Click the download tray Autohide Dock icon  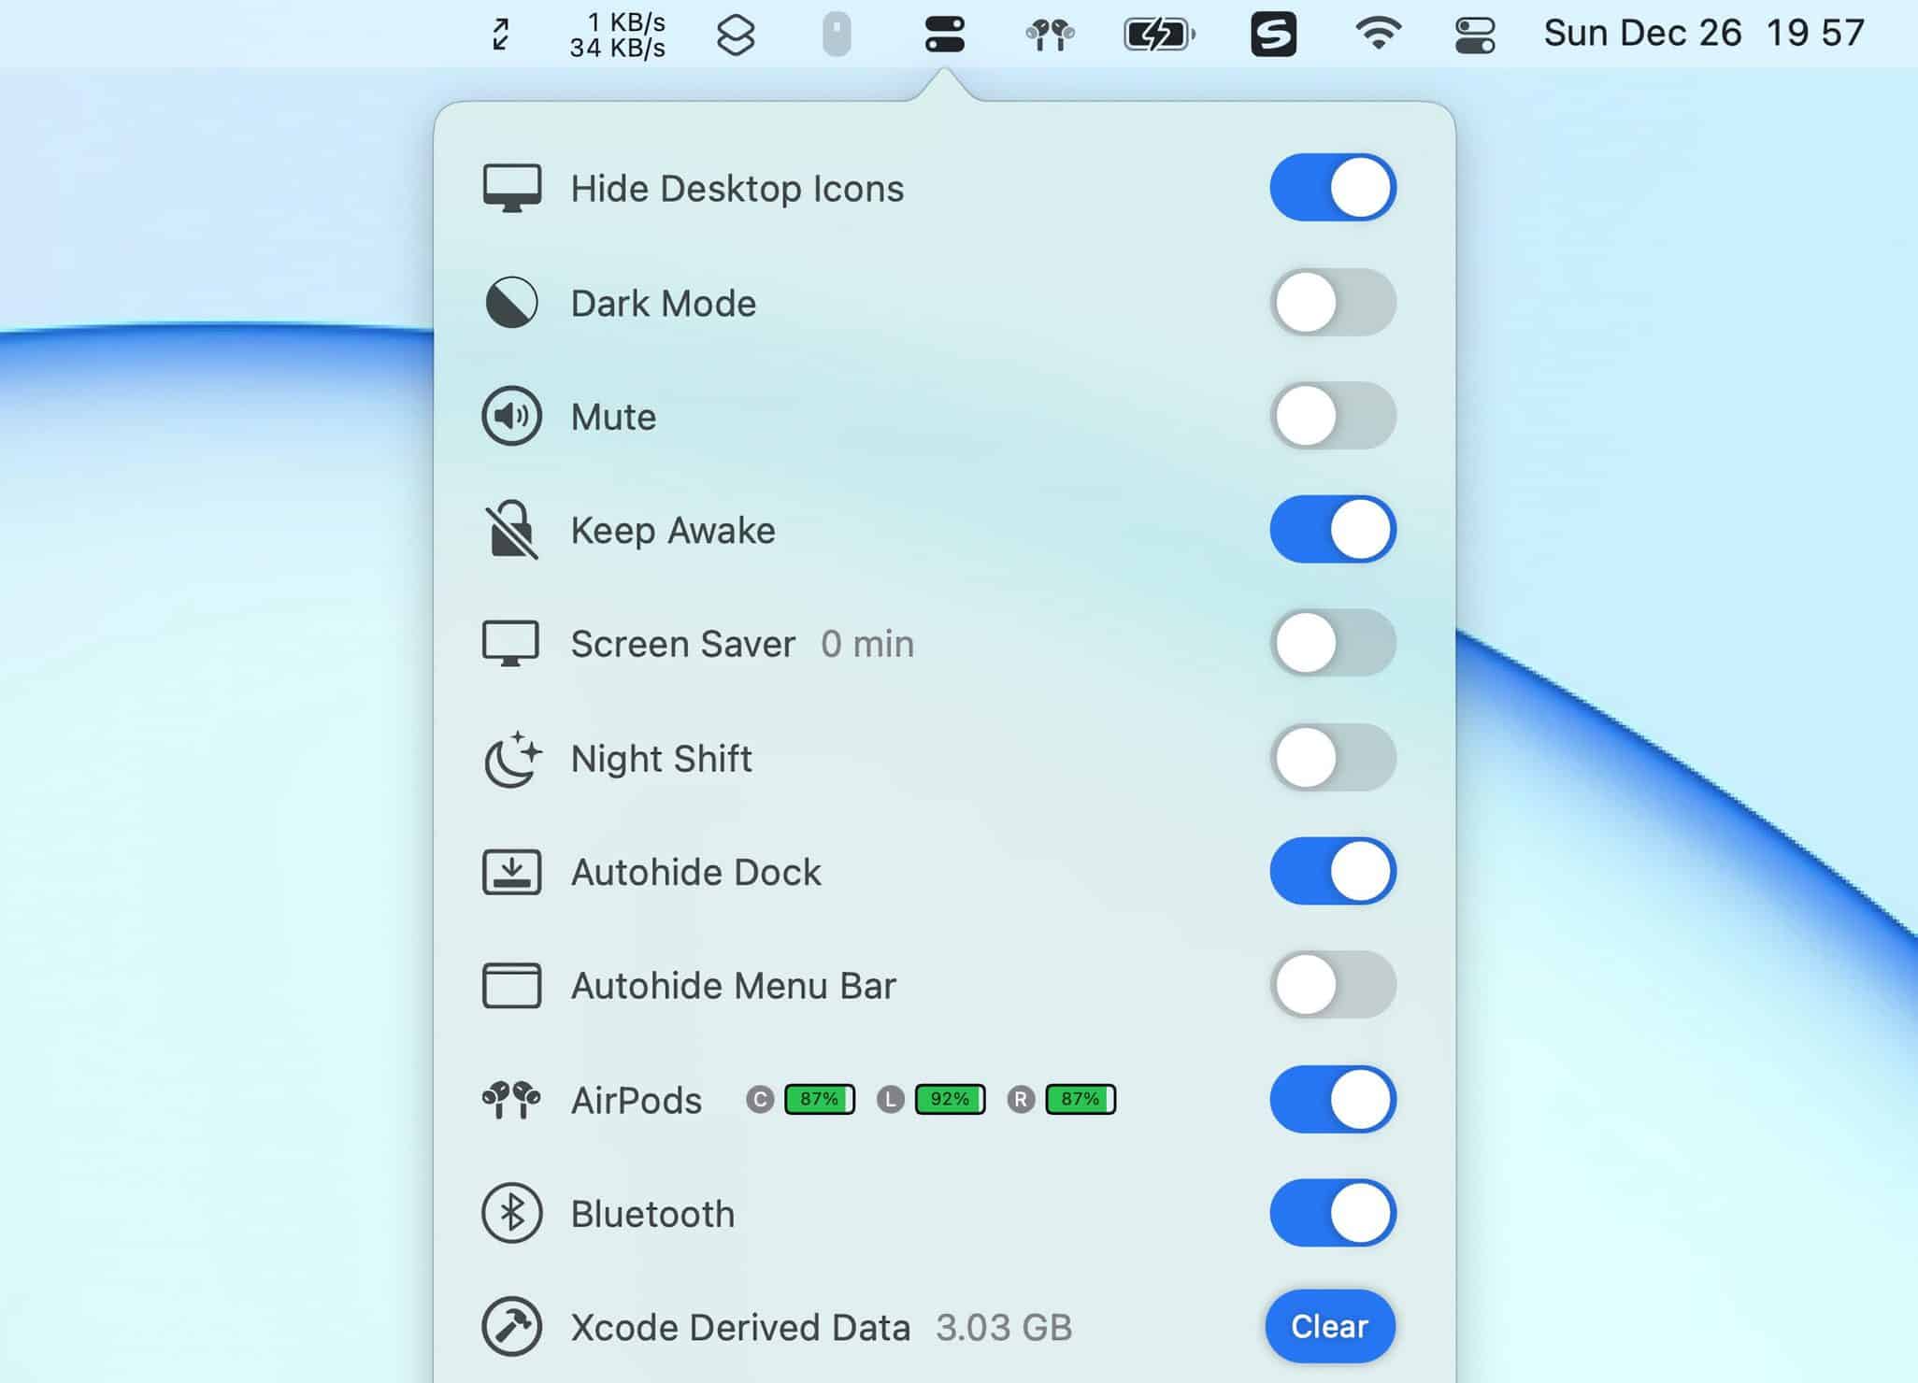click(x=511, y=872)
